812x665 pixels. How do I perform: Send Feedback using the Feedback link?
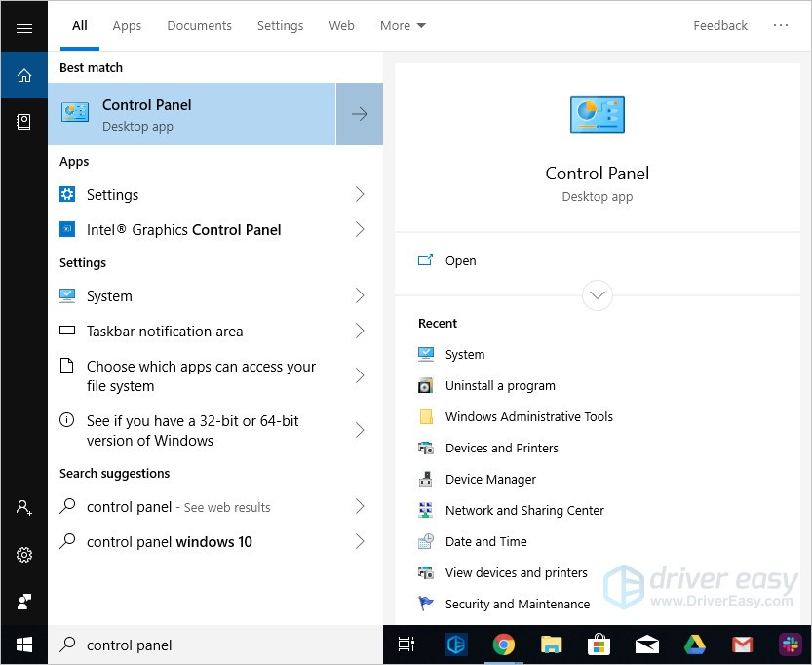[720, 25]
